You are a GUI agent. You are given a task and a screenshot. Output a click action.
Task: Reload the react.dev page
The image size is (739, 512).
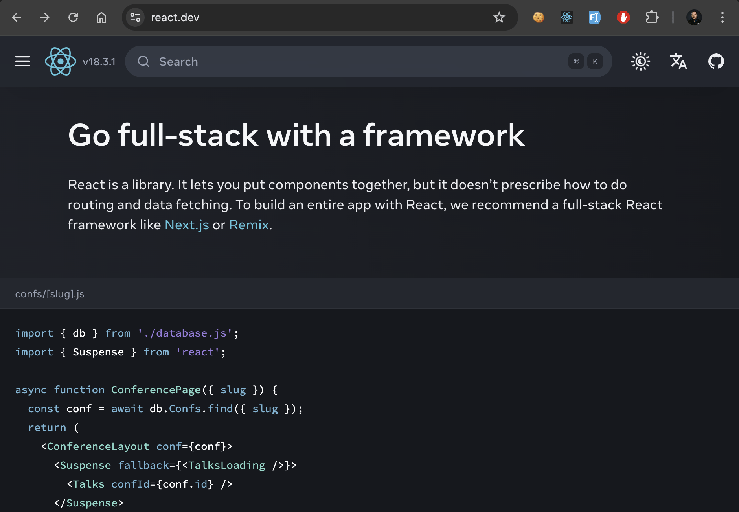(73, 17)
